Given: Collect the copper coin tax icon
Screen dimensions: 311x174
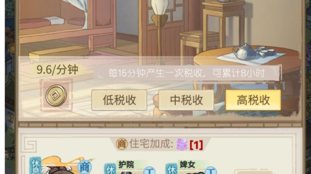Looking at the screenshot, I should coord(56,96).
